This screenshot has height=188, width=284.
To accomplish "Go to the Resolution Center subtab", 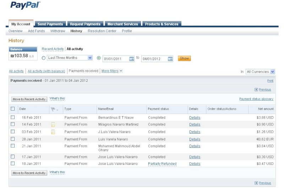I will (102, 31).
